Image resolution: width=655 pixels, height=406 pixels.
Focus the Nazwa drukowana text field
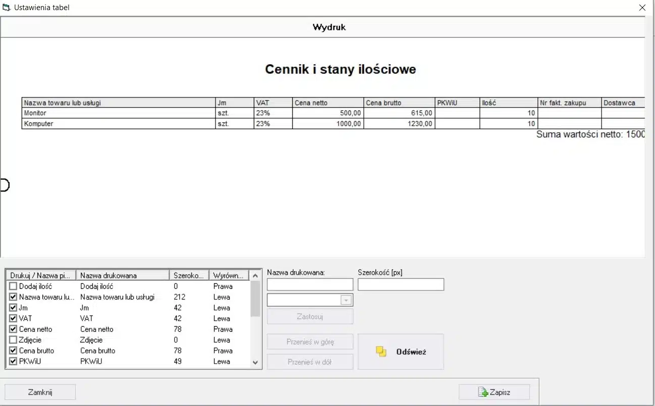310,285
